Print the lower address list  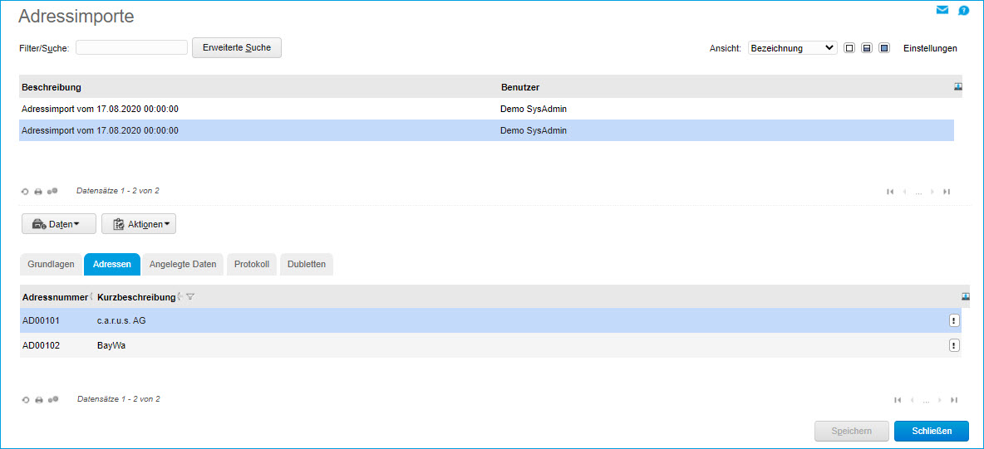[x=38, y=399]
